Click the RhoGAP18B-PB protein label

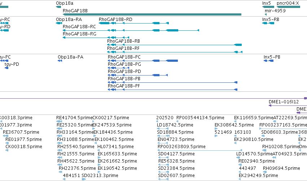(124, 79)
